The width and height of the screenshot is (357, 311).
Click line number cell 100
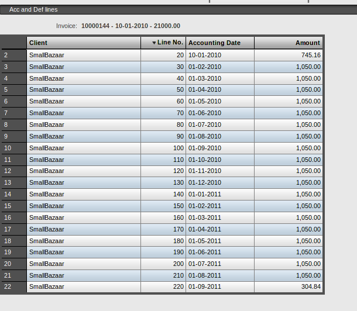(x=163, y=148)
